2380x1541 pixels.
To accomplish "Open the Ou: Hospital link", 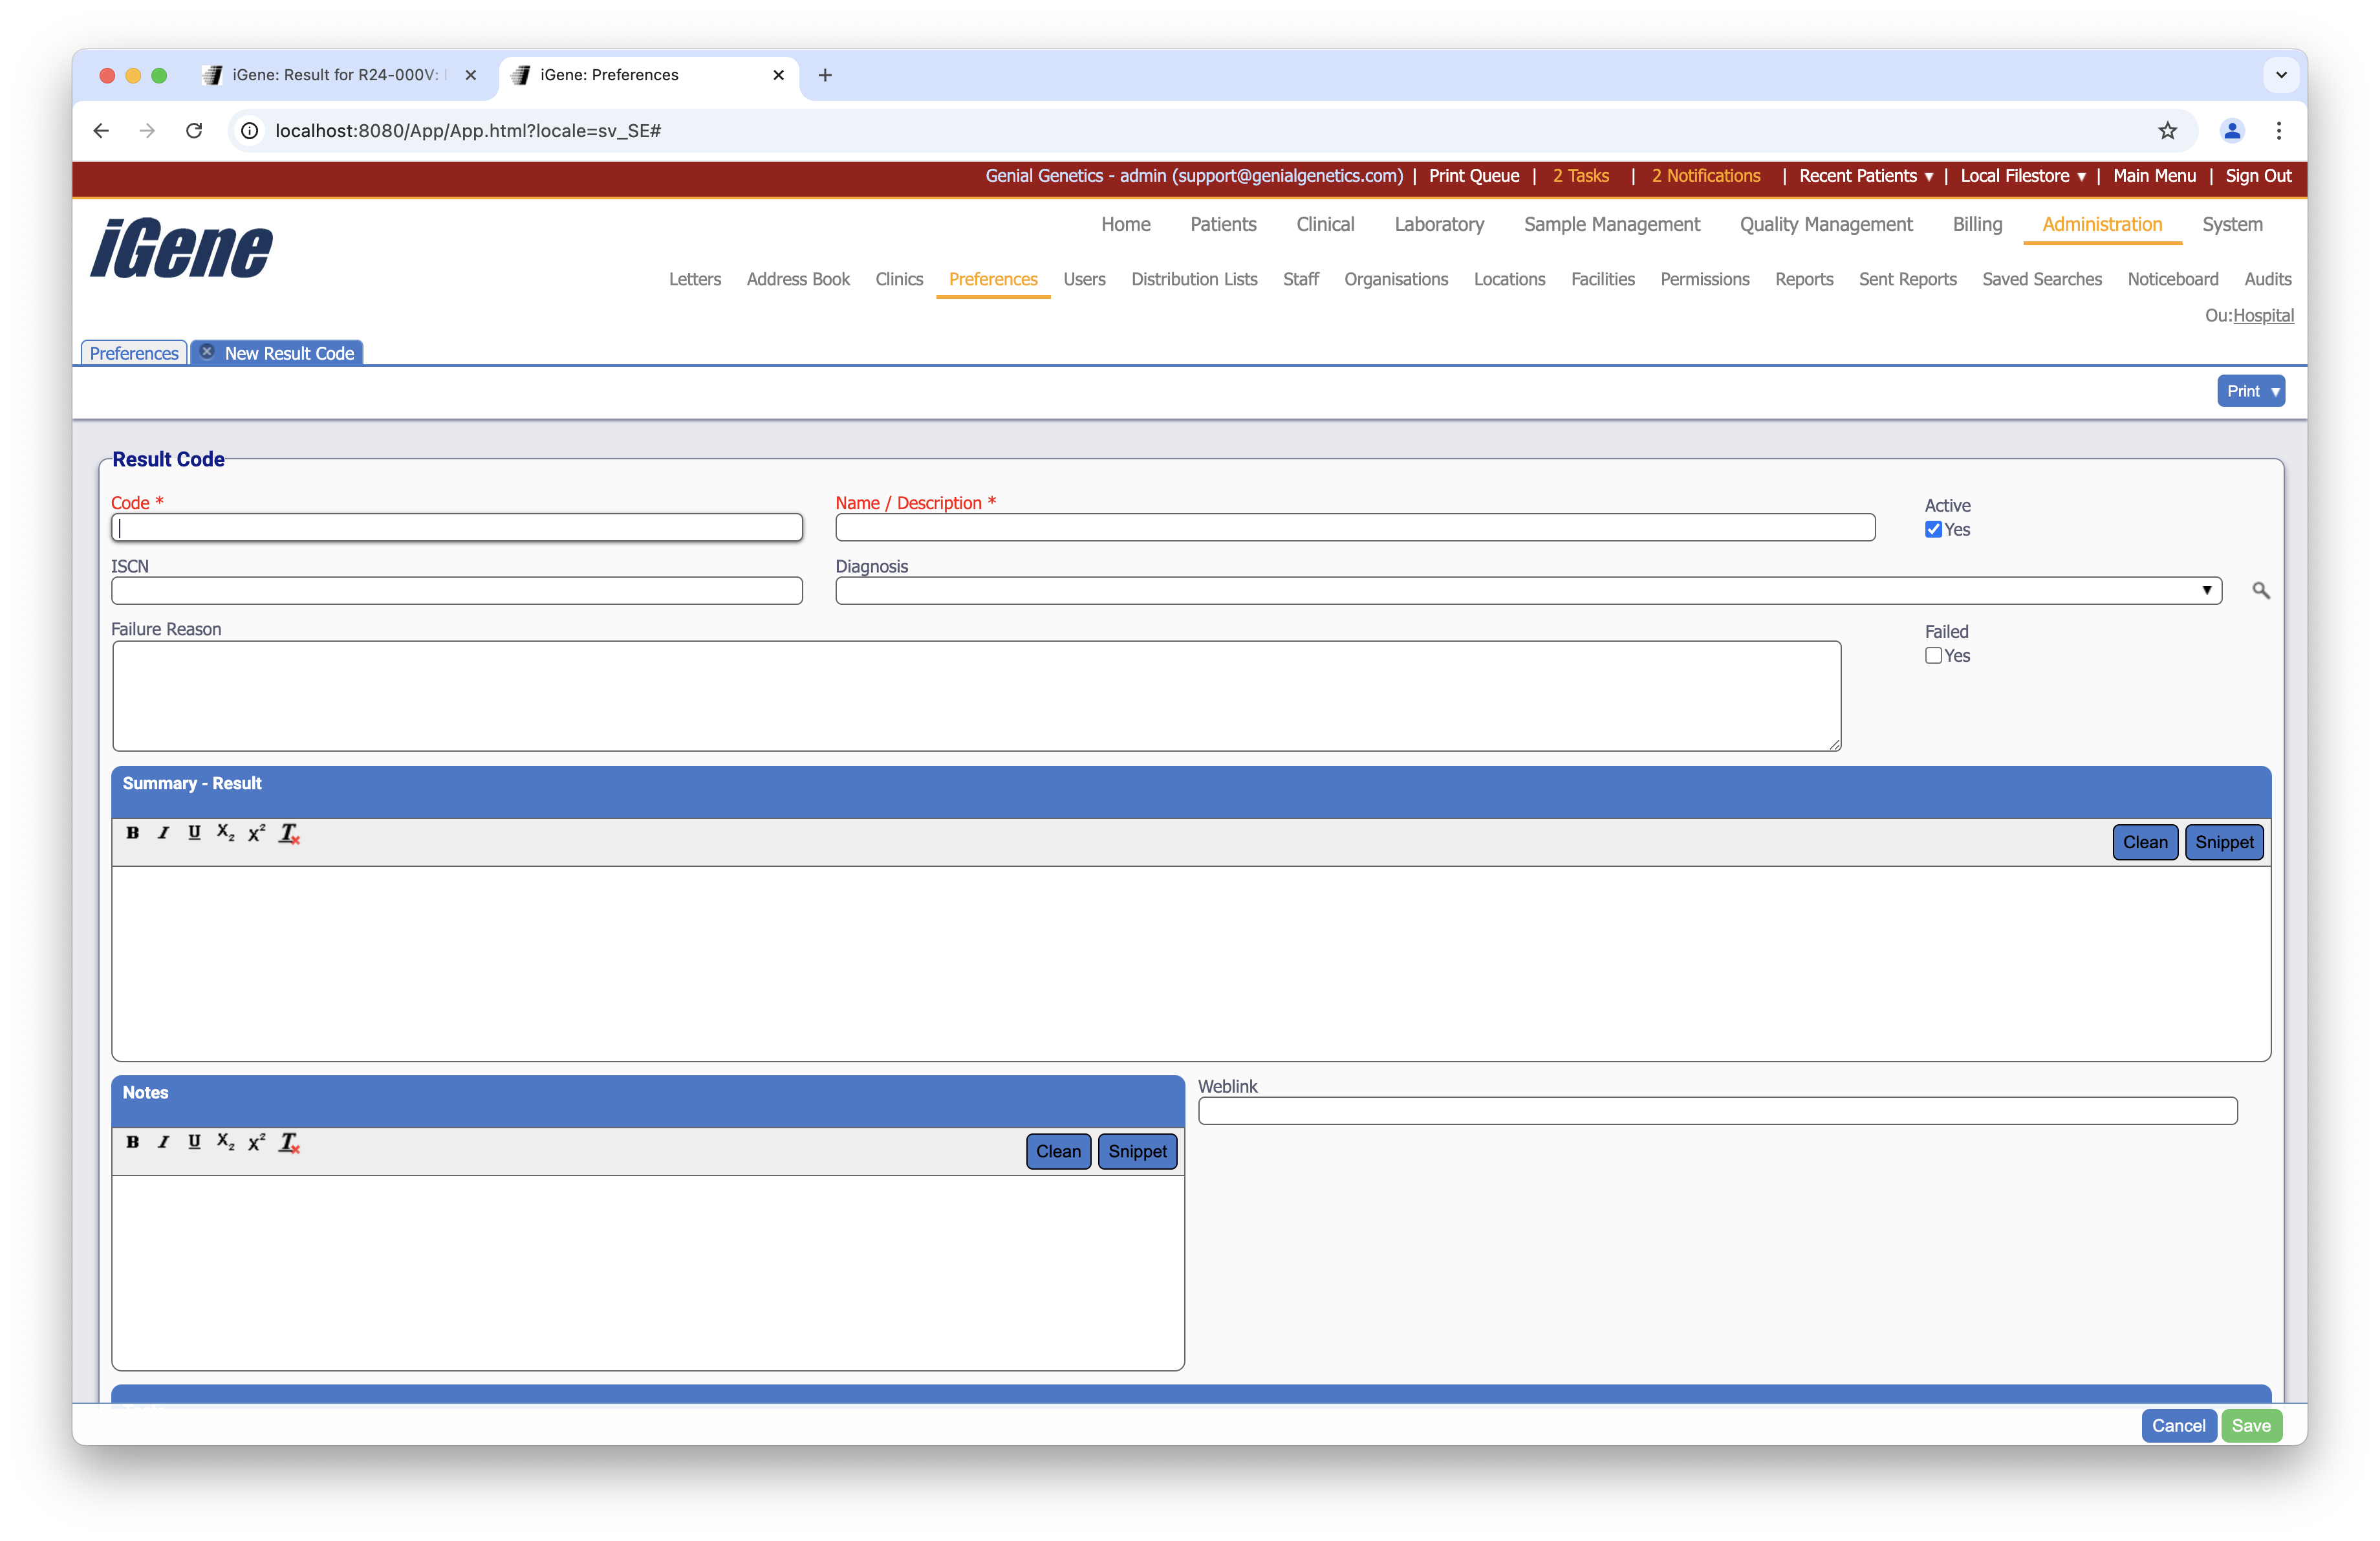I will tap(2263, 316).
